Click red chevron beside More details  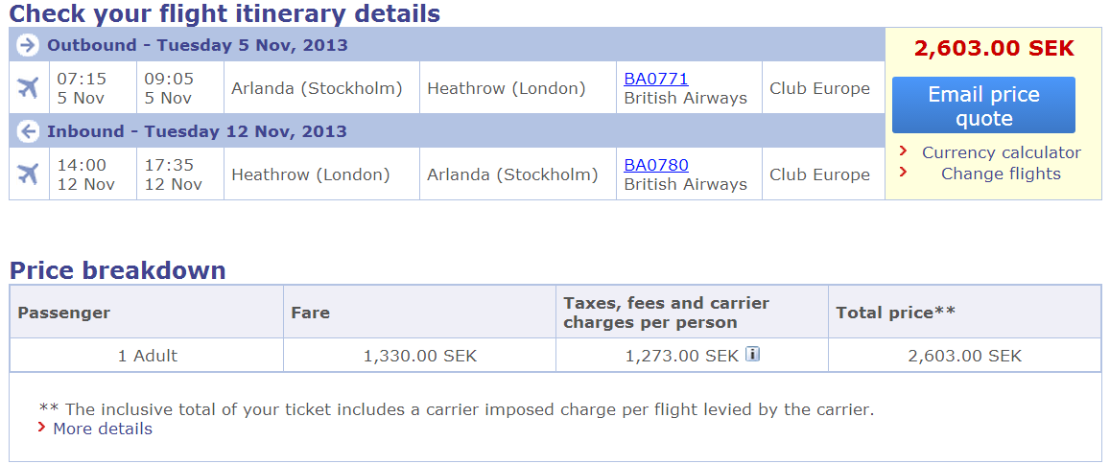[42, 427]
